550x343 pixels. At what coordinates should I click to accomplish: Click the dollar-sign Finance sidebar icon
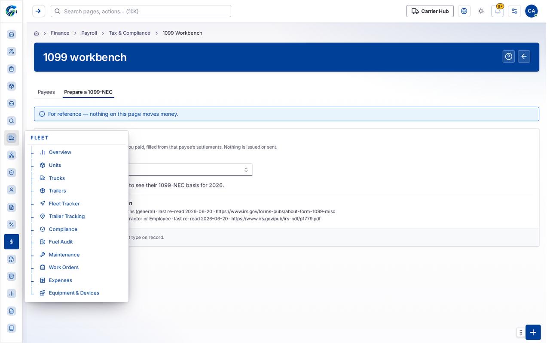pyautogui.click(x=12, y=242)
